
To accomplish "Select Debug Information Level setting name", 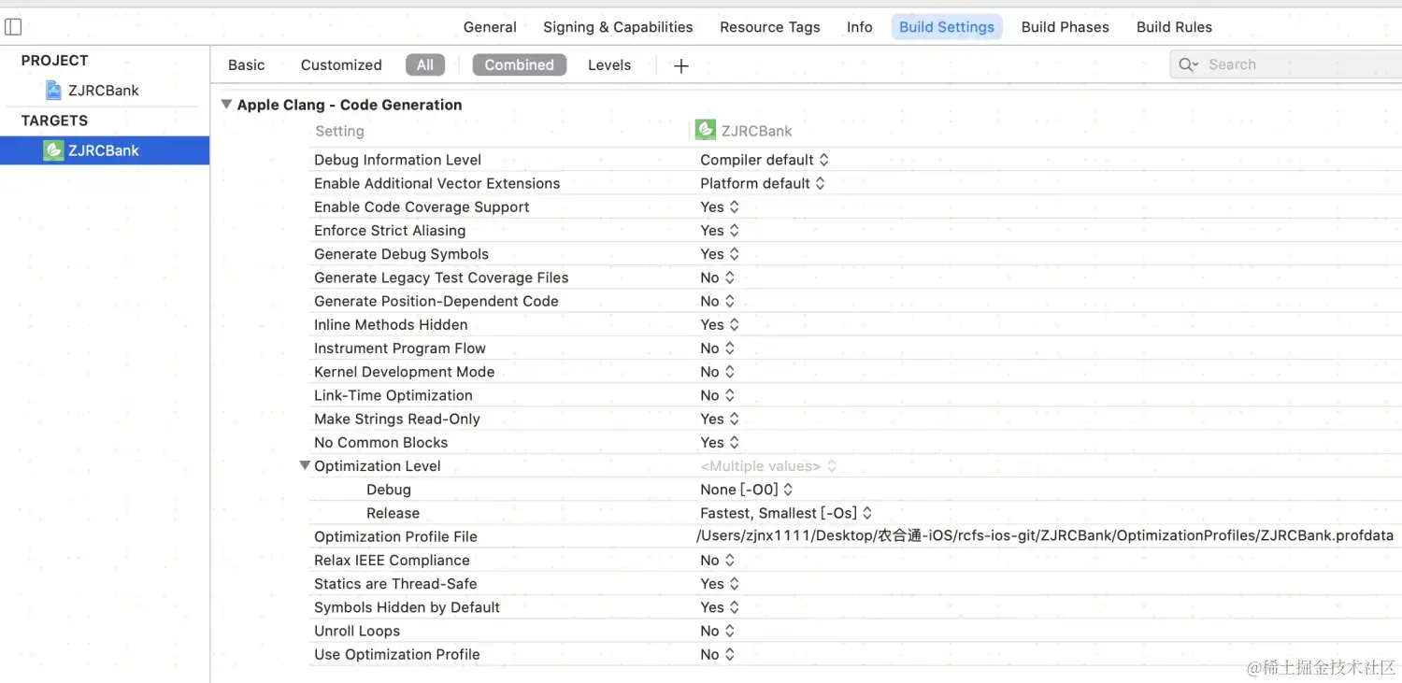I will pos(398,160).
